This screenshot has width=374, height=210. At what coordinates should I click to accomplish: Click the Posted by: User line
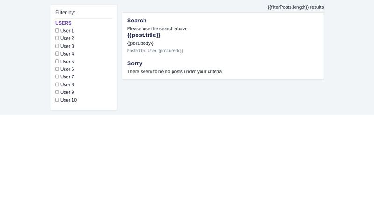pyautogui.click(x=155, y=51)
